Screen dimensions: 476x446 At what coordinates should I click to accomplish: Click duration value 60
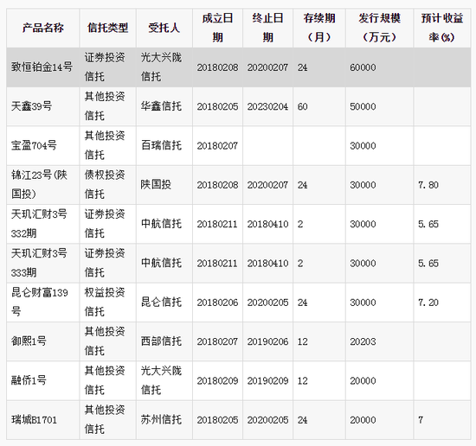(x=302, y=106)
